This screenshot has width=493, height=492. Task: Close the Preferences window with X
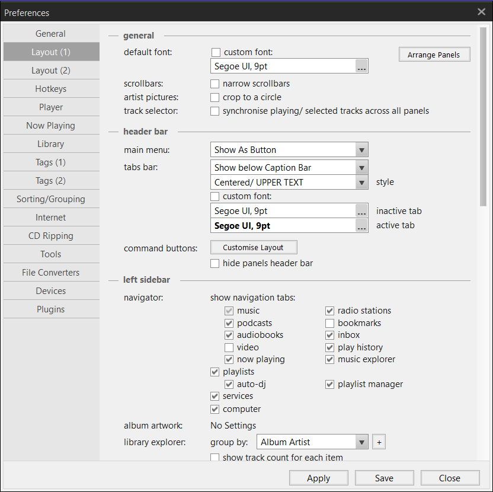[x=481, y=12]
